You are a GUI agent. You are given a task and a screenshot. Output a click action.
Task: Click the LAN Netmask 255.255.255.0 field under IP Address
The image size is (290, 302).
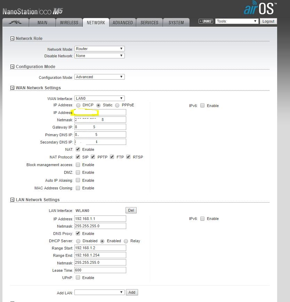[x=100, y=226]
